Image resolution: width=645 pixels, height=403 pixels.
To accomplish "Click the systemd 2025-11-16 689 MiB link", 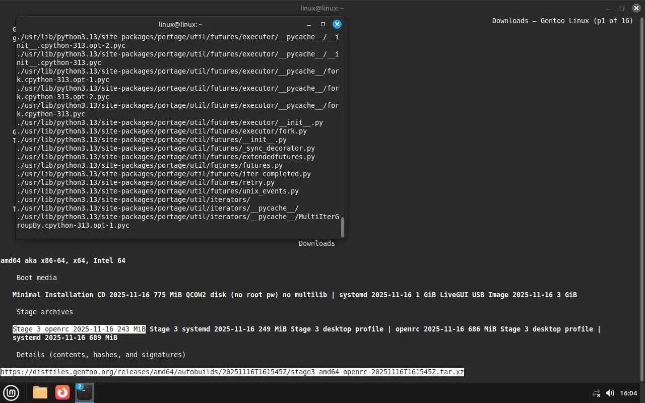I will click(65, 338).
